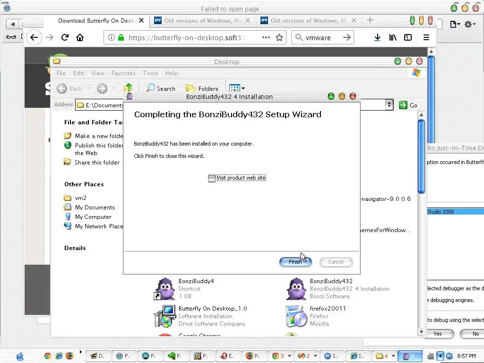The width and height of the screenshot is (484, 363).
Task: Click Explorer Back button
Action: pos(70,88)
